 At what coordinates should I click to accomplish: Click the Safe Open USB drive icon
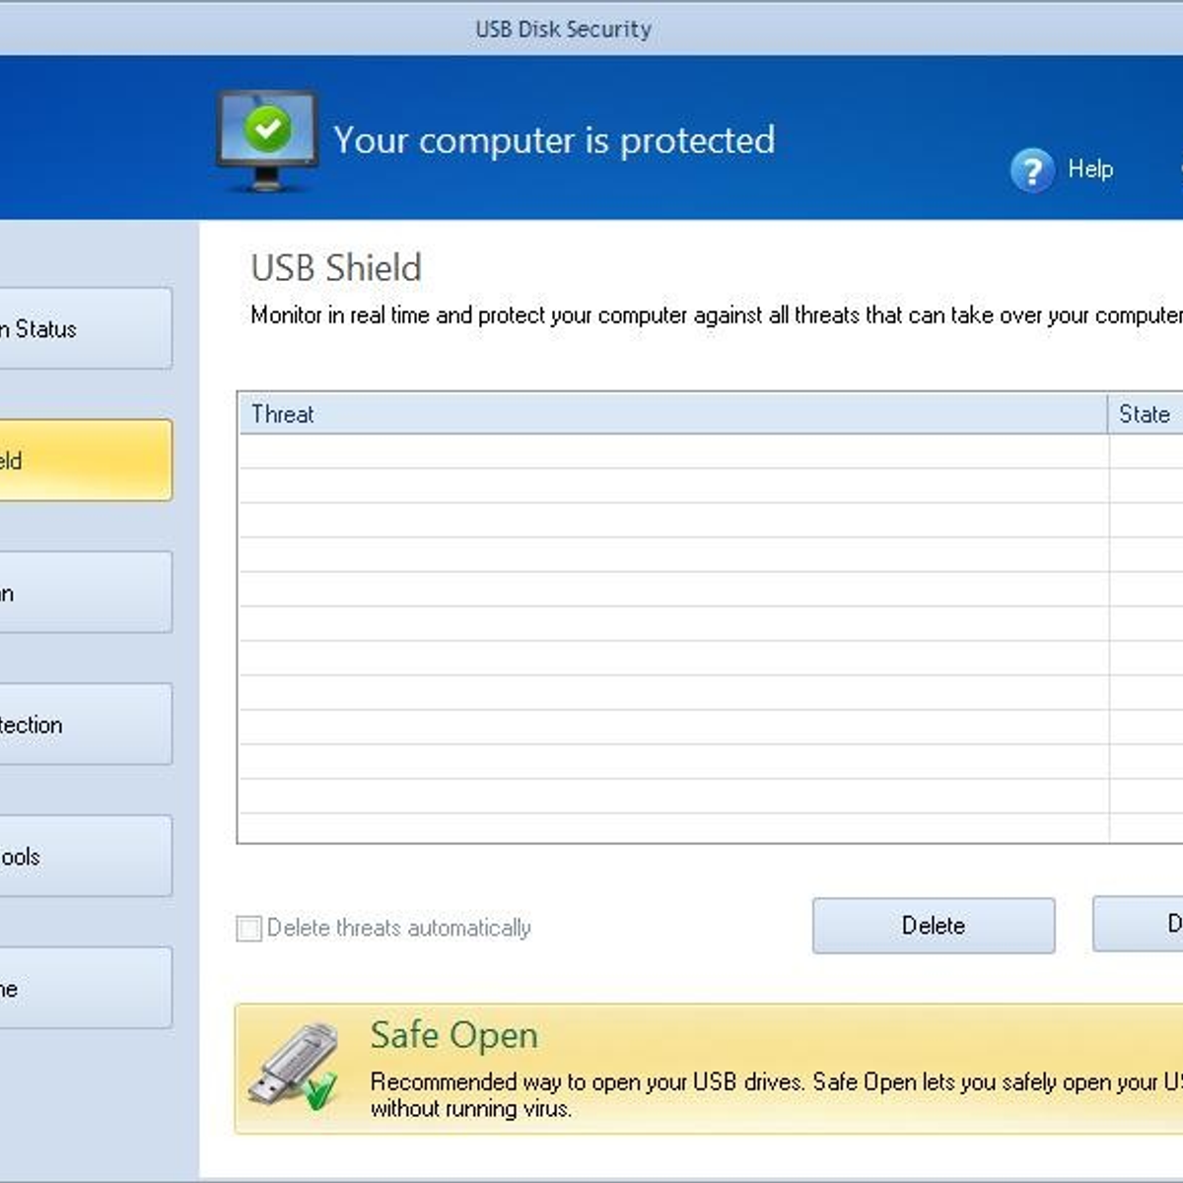tap(293, 1067)
